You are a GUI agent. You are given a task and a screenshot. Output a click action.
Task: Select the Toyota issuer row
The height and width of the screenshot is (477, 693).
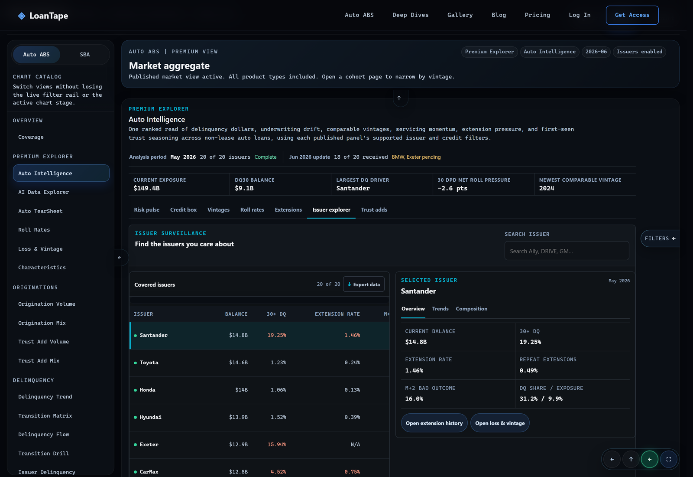coord(259,363)
